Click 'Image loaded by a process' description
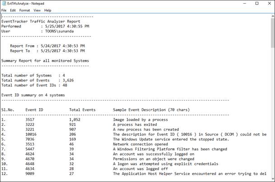Viewport: 275px width, 182px height. click(140, 120)
